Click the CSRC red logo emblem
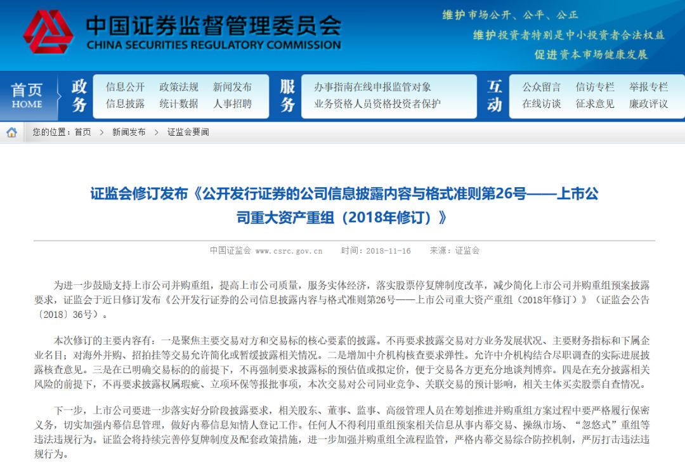The width and height of the screenshot is (685, 467). coord(48,32)
